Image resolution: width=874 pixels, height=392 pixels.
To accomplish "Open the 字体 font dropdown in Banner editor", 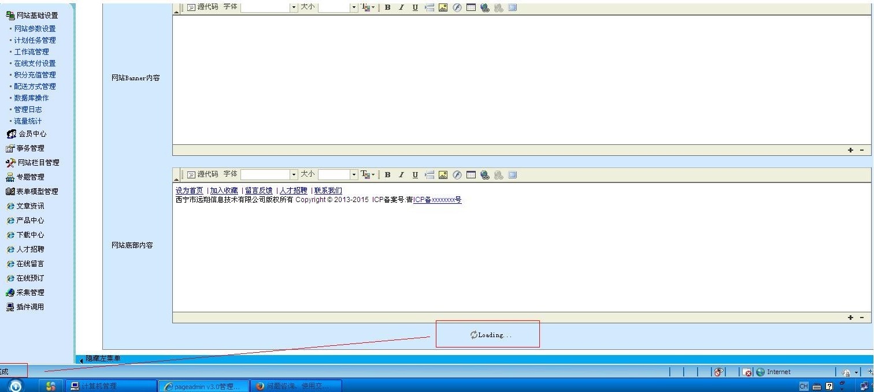I will click(x=294, y=8).
